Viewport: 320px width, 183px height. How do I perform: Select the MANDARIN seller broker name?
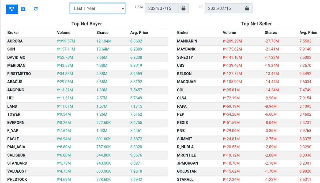click(187, 41)
